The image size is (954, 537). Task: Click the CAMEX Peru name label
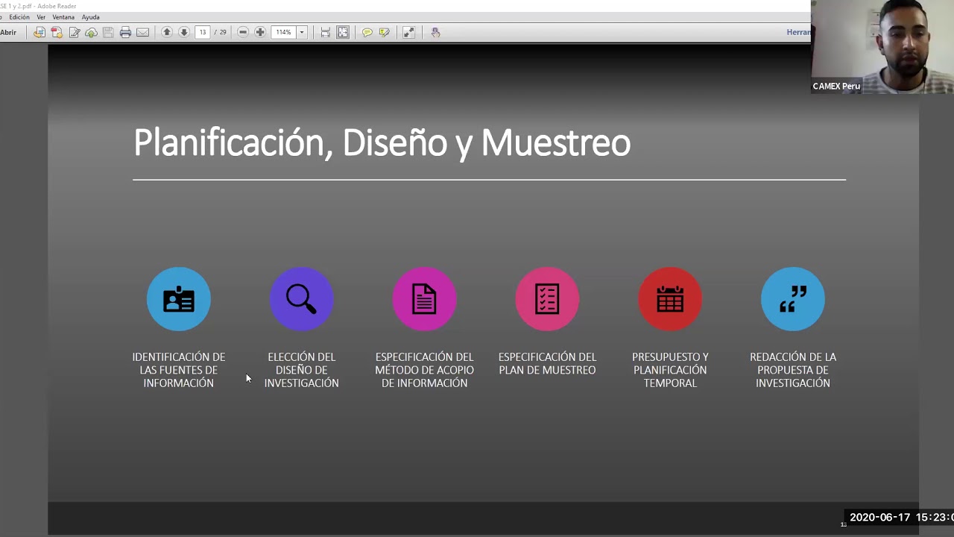click(x=836, y=86)
